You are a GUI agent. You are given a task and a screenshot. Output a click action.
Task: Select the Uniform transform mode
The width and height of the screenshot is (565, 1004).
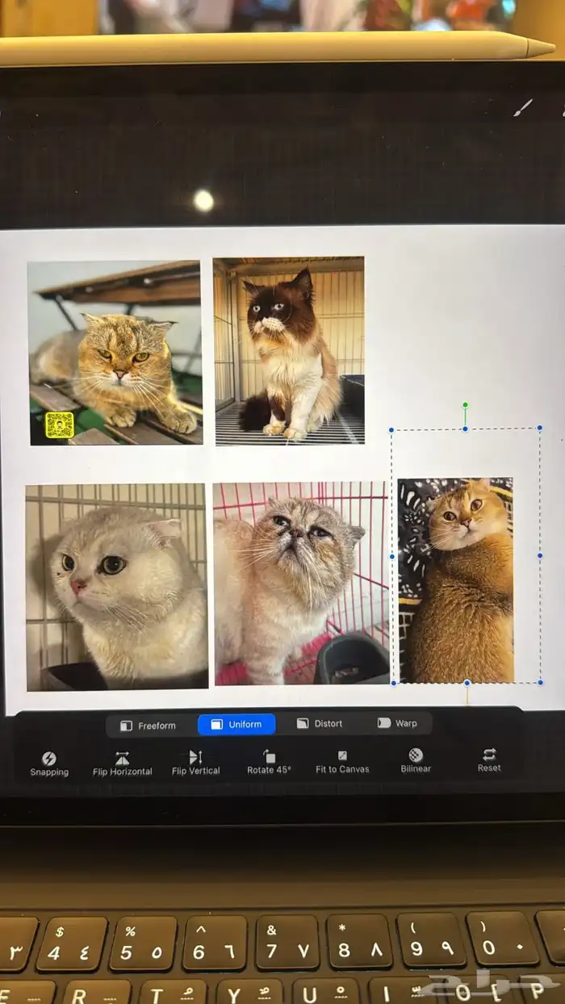pos(236,725)
